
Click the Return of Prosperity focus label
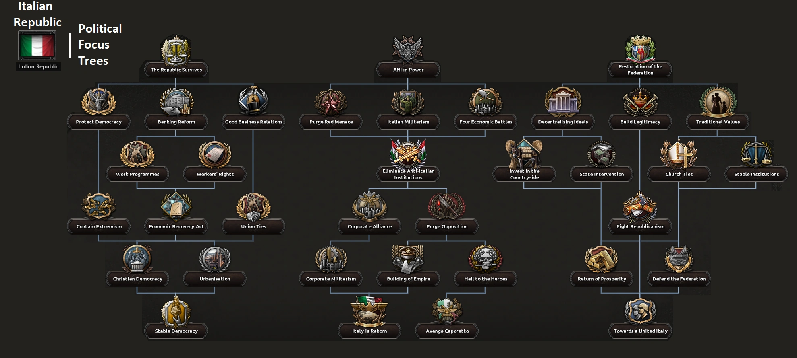(x=602, y=279)
